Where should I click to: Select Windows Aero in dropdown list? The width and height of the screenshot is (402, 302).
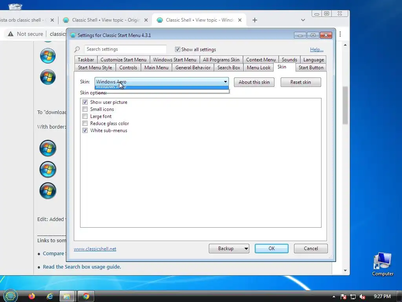point(161,88)
